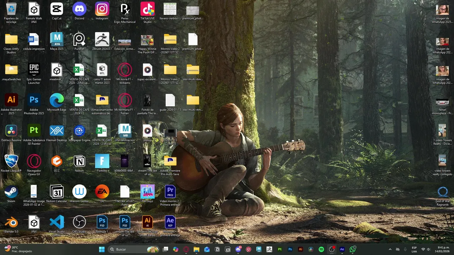Launch Blender 5.0 from the desktop
This screenshot has height=255, width=454.
point(11,225)
